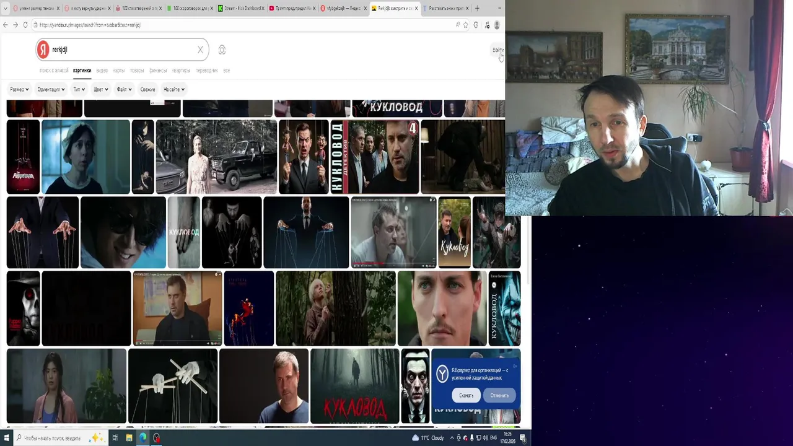Clear the search query with the X icon
The width and height of the screenshot is (793, 446).
coord(200,50)
